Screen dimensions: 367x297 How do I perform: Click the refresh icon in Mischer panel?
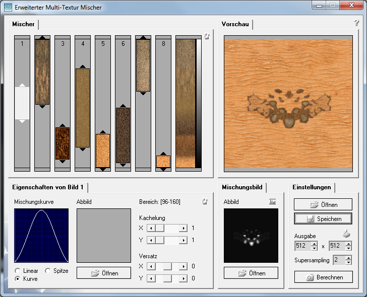coord(207,36)
